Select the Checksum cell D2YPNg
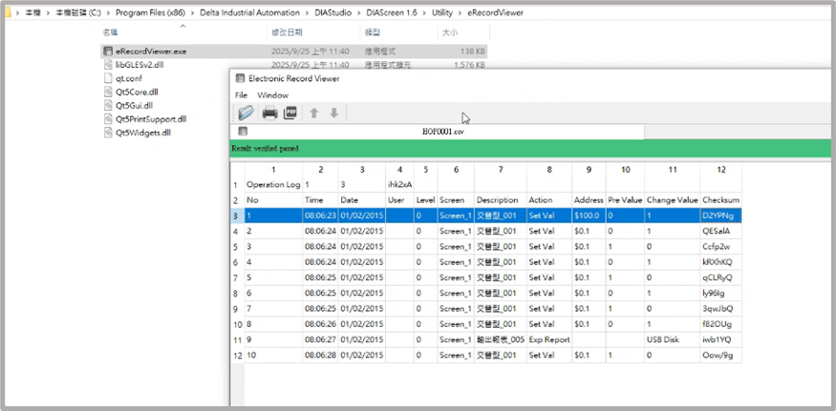Screen dimensions: 836x411 click(718, 216)
